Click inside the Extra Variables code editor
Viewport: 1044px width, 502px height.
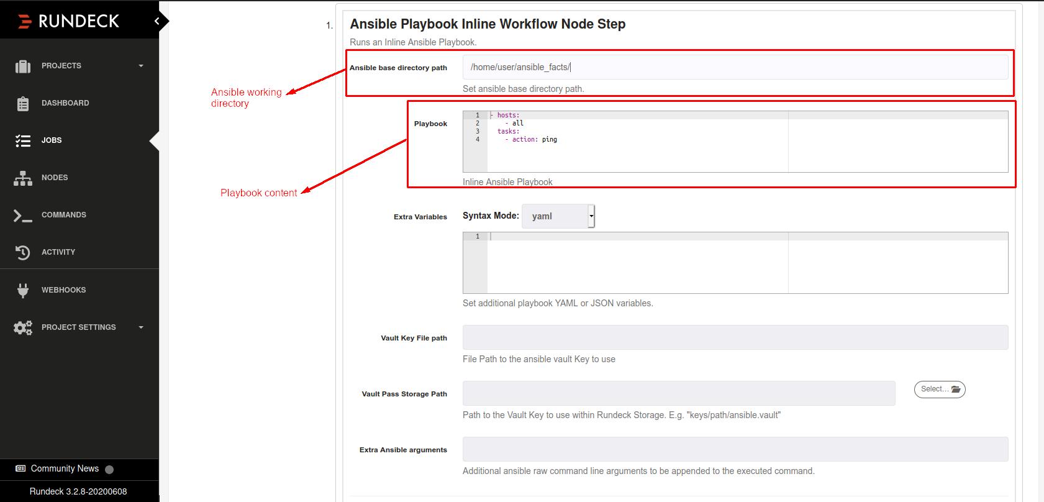(x=735, y=263)
